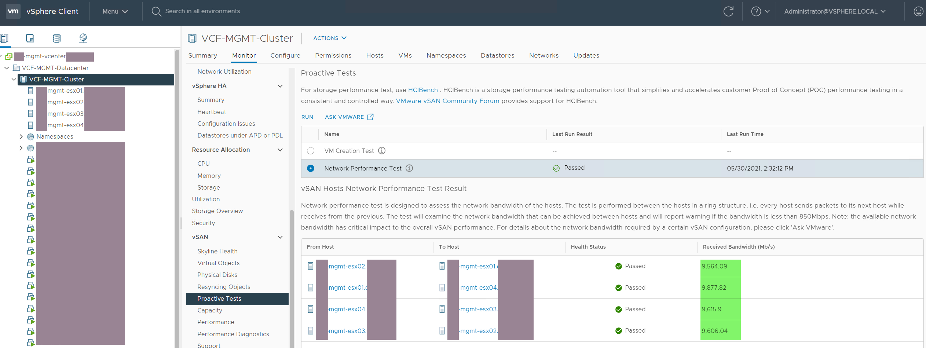Click the Received Bandwidth column header
926x348 pixels.
(739, 247)
